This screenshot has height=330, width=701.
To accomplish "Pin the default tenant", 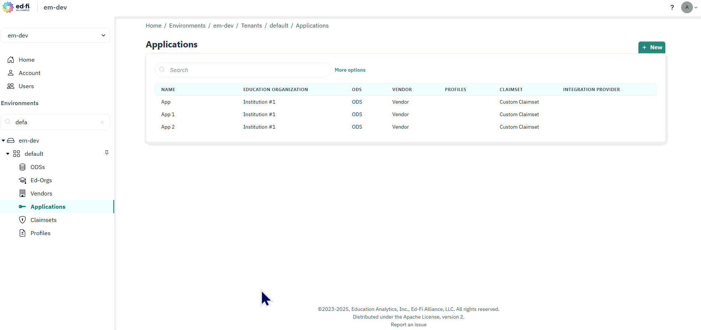I will pos(107,153).
